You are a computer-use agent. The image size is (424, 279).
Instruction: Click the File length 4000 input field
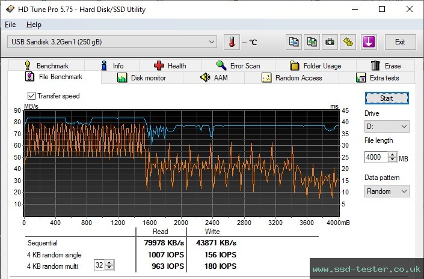pos(376,157)
